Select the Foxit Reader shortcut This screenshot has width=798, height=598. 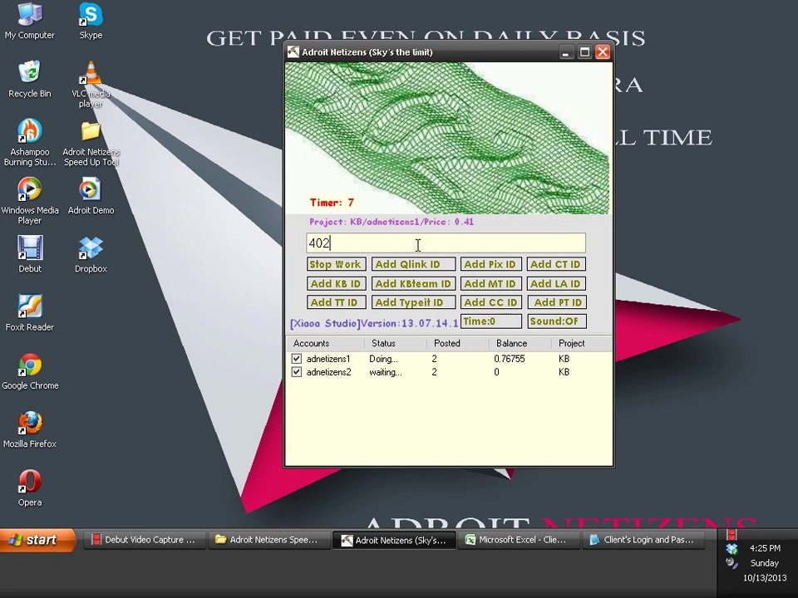tap(30, 313)
